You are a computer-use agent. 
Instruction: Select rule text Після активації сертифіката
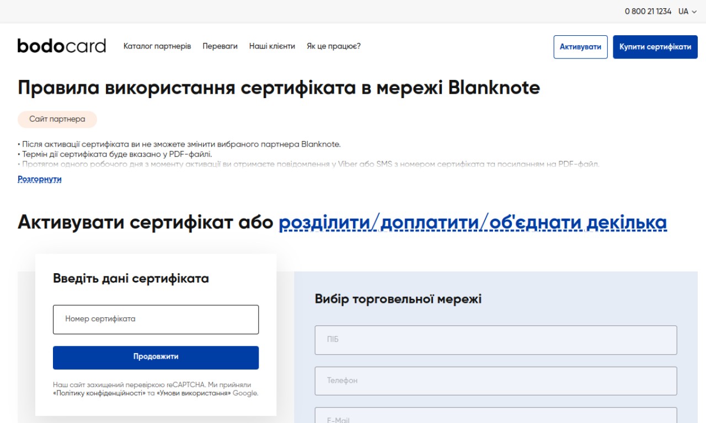179,144
